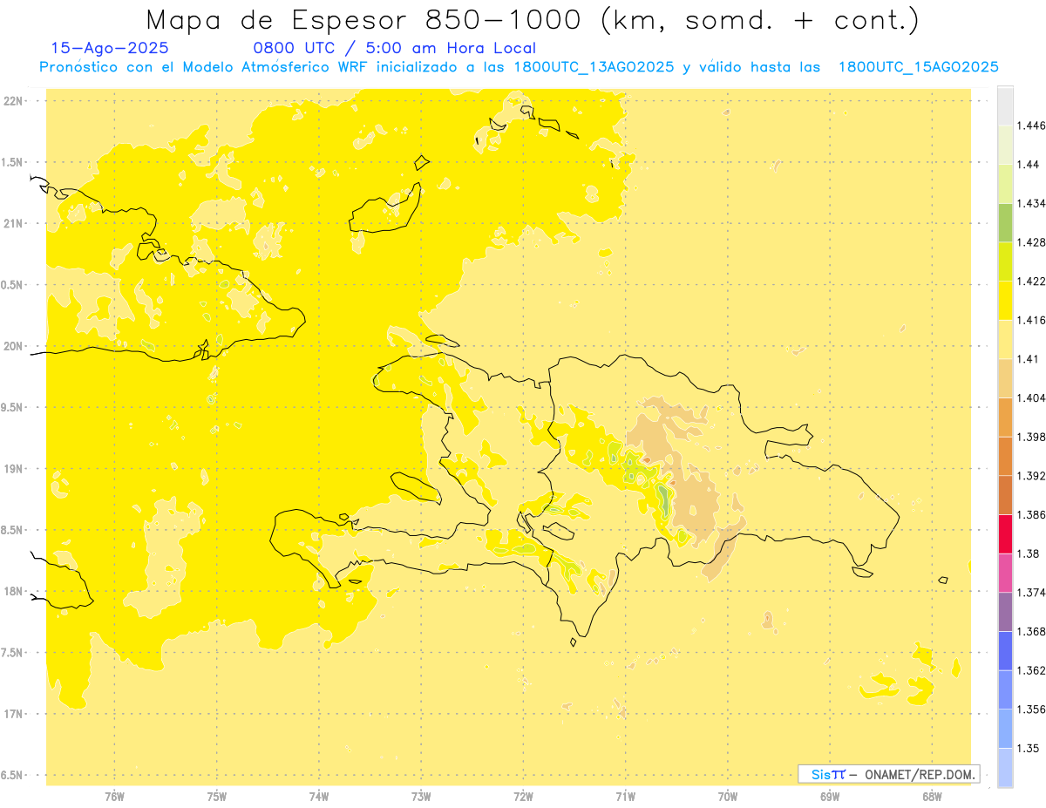Click the legend value 1.362
This screenshot has height=808, width=1046.
[x=1031, y=670]
